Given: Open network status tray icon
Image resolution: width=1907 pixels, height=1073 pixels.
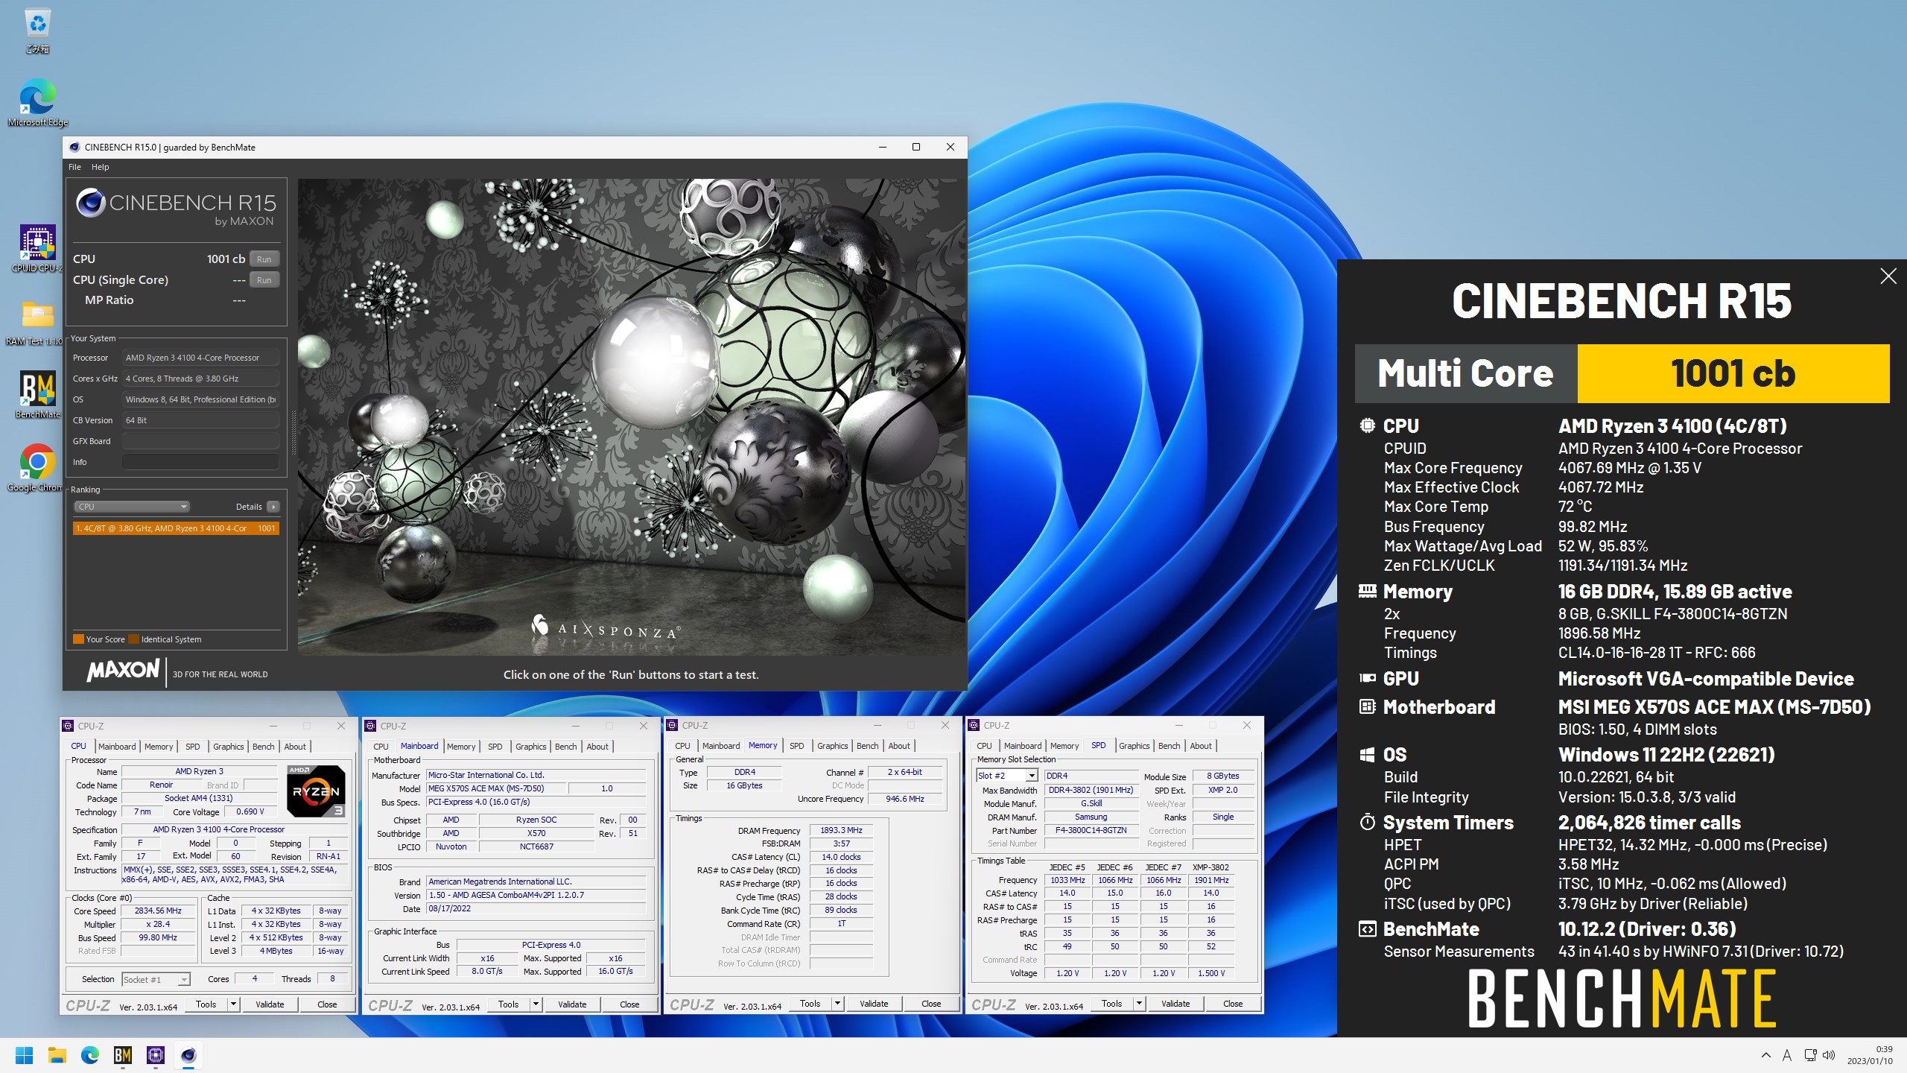Looking at the screenshot, I should 1810,1055.
